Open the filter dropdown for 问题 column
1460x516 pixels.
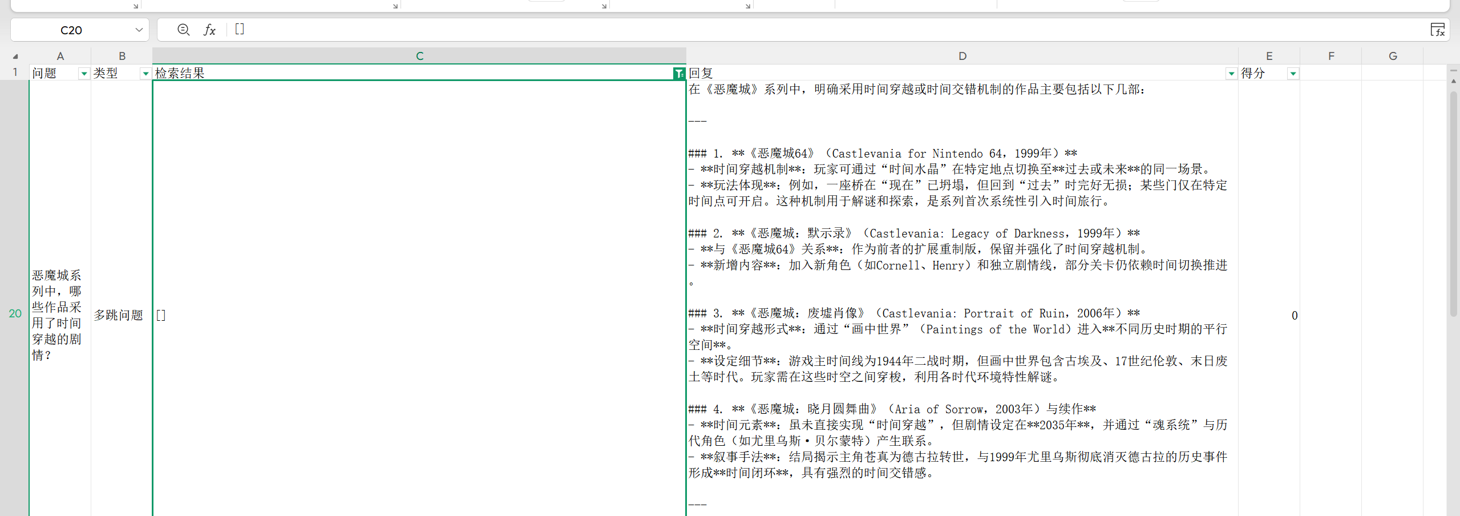84,74
